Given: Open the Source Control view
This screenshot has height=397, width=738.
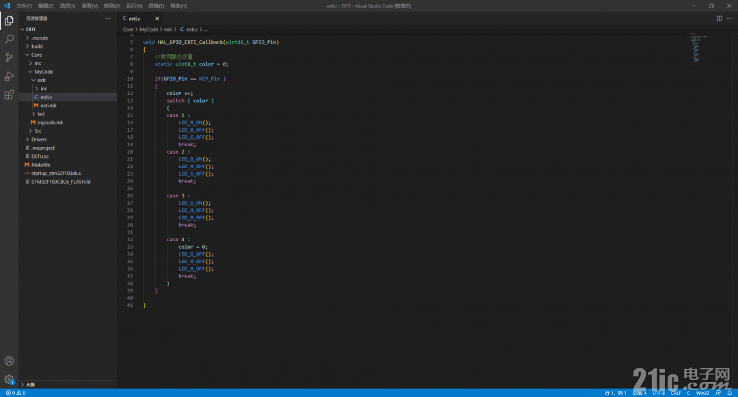Looking at the screenshot, I should (x=9, y=57).
